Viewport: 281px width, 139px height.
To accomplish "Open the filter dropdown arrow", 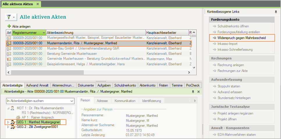I will (14, 17).
